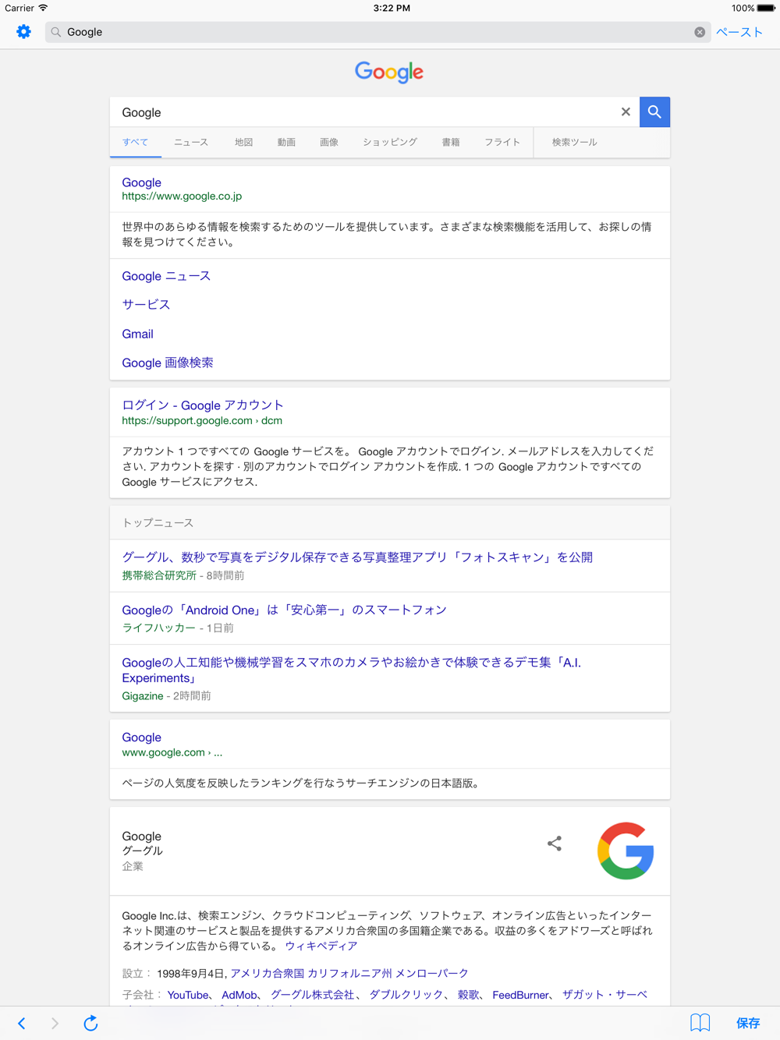The image size is (780, 1040).
Task: Click the colorful G logo thumbnail
Action: click(x=626, y=851)
